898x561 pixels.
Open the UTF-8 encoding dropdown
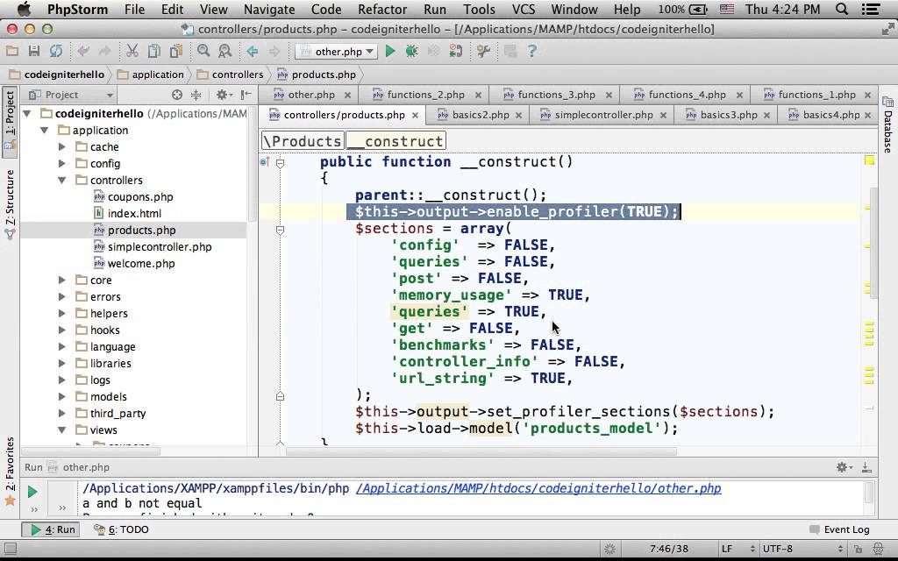[803, 549]
